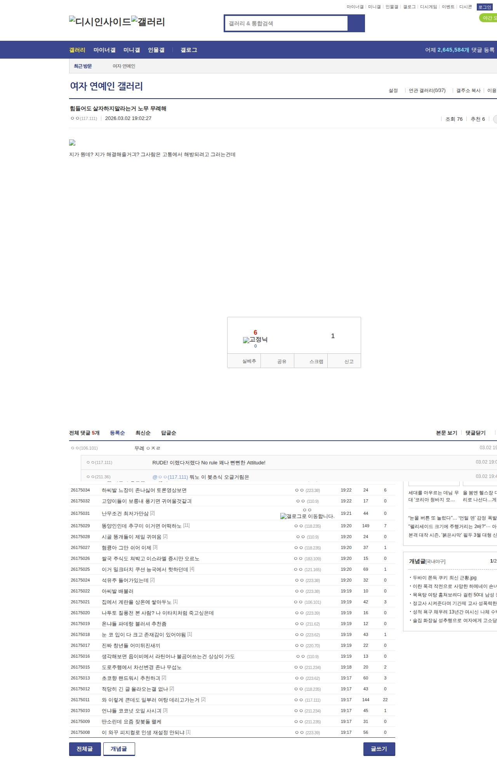Focus the 갤러리 & 통합검색 search field
This screenshot has height=761, width=497.
(x=286, y=23)
